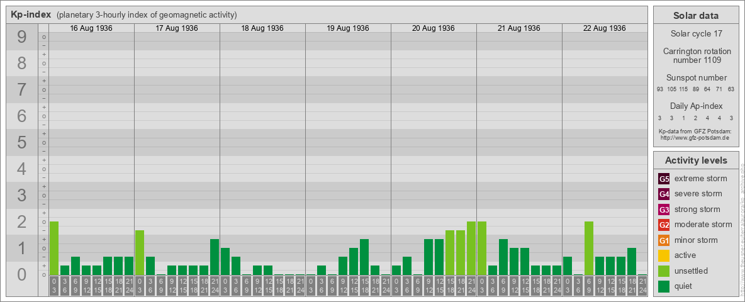Click the yellow active level swatch
The width and height of the screenshot is (745, 302).
coord(664,255)
